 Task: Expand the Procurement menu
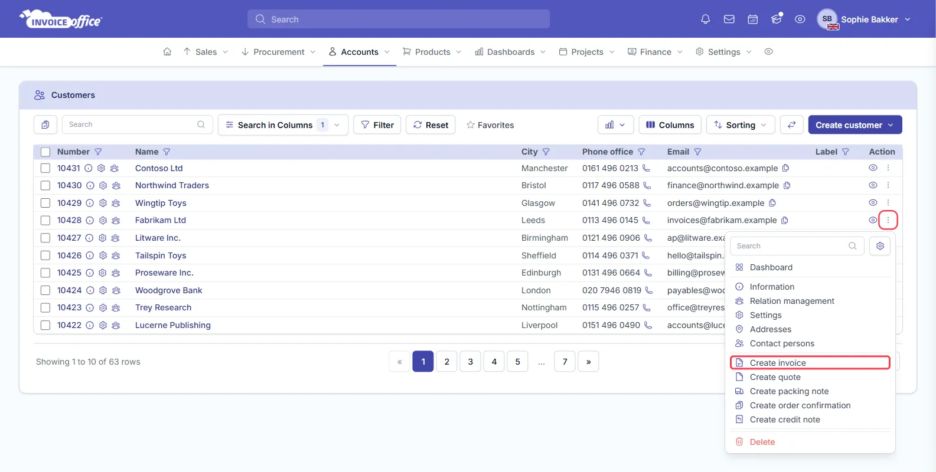point(278,52)
